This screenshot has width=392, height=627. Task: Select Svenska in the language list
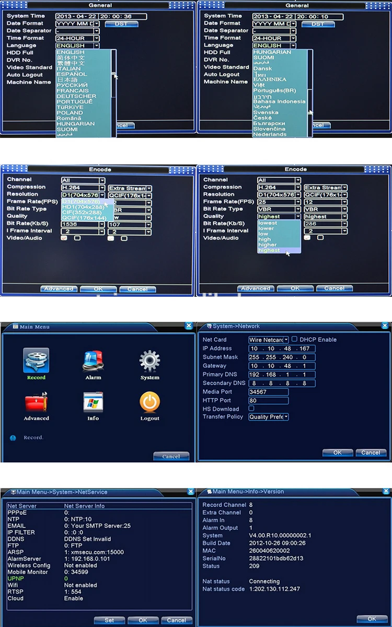pos(266,112)
